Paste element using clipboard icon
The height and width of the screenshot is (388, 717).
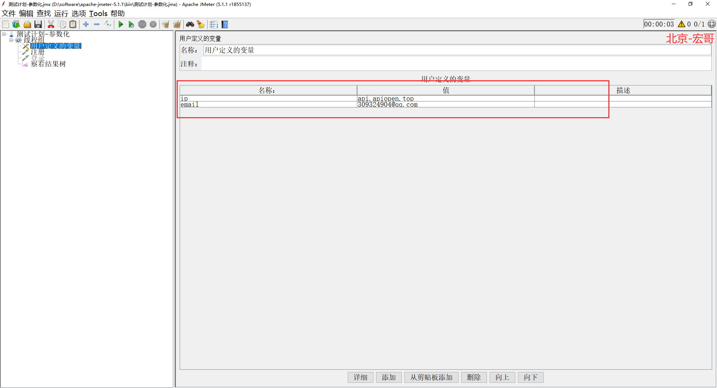click(x=73, y=24)
